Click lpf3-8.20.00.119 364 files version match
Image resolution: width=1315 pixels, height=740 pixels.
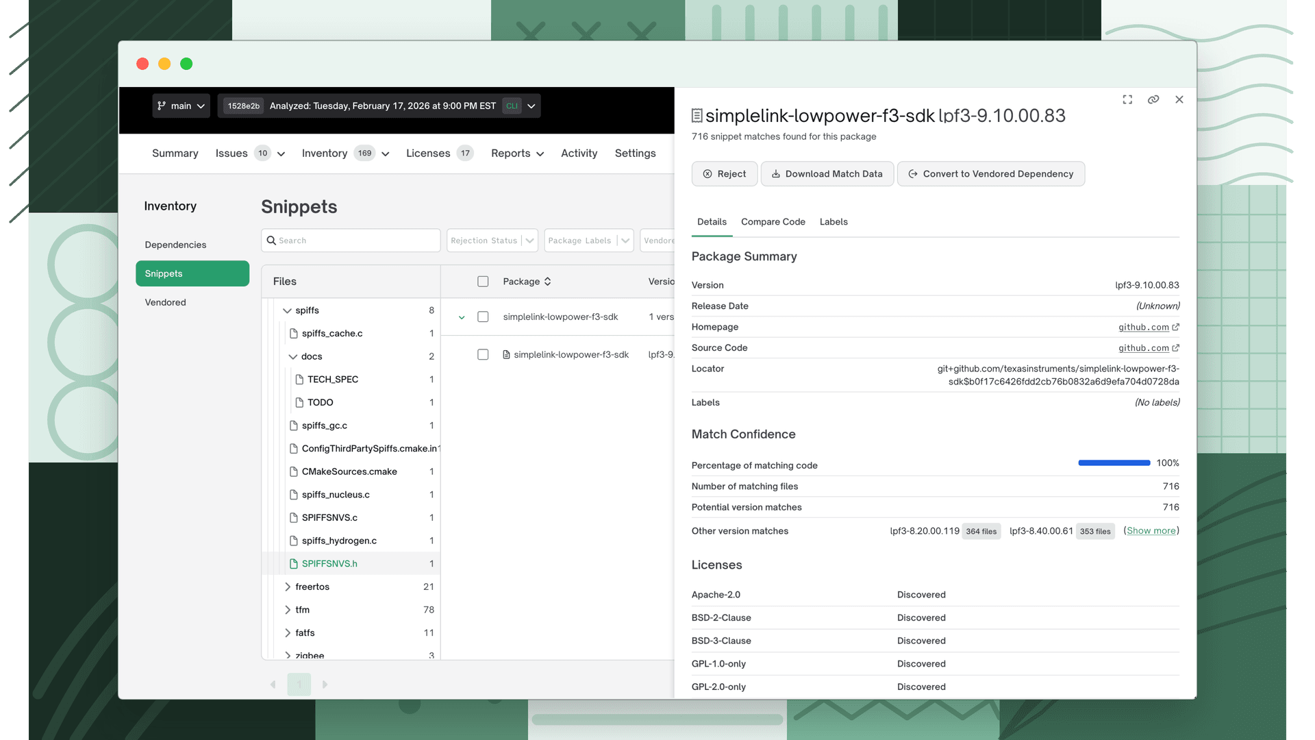[x=945, y=531]
